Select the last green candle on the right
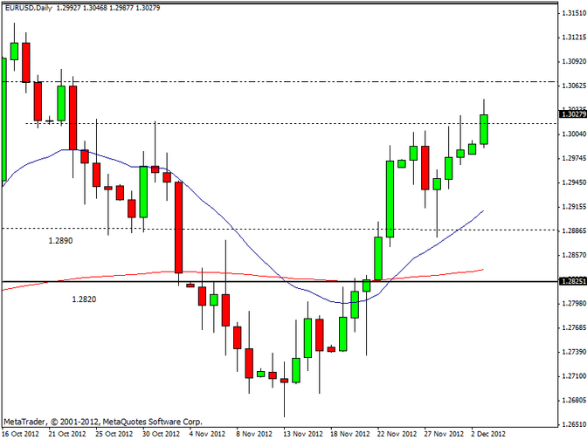This screenshot has width=587, height=440. [x=484, y=129]
